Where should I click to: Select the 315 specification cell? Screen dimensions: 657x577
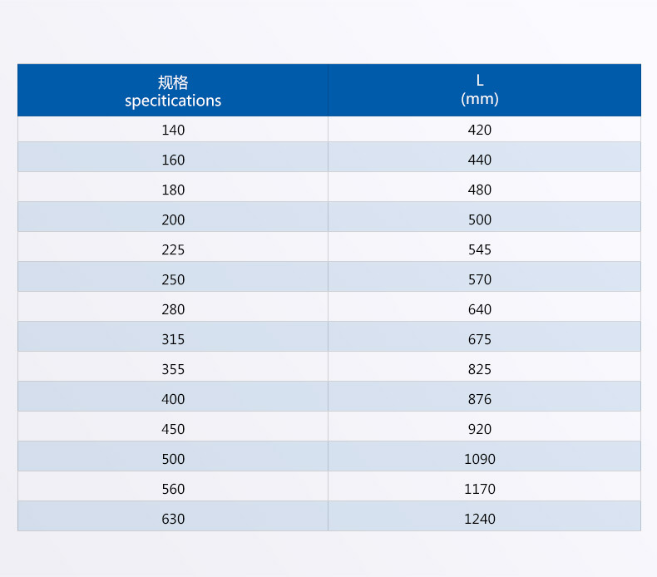tap(173, 339)
